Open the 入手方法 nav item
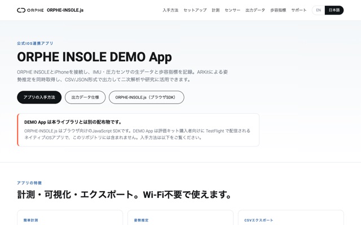This screenshot has width=361, height=225. (x=170, y=10)
